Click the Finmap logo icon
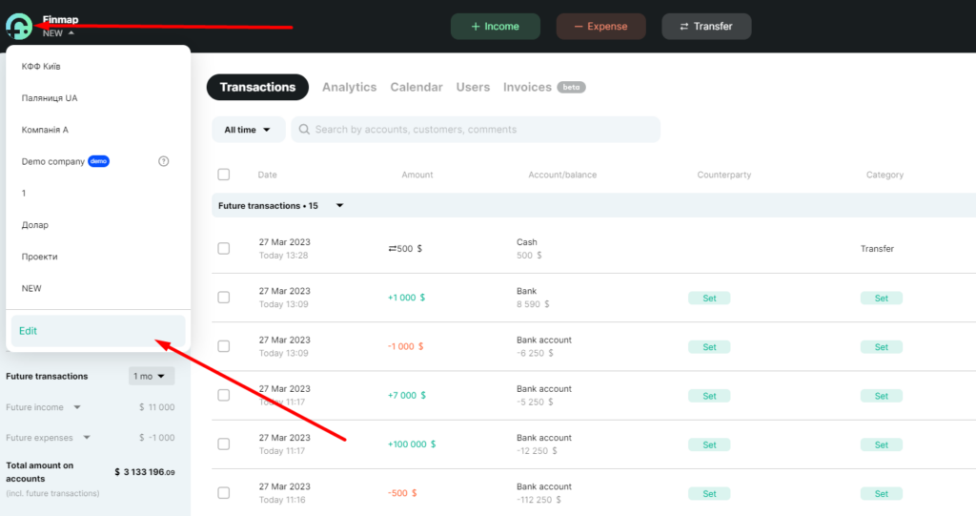 click(x=19, y=26)
